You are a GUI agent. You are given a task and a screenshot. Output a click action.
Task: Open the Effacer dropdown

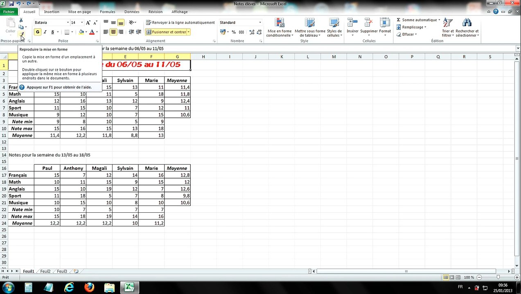coord(406,34)
